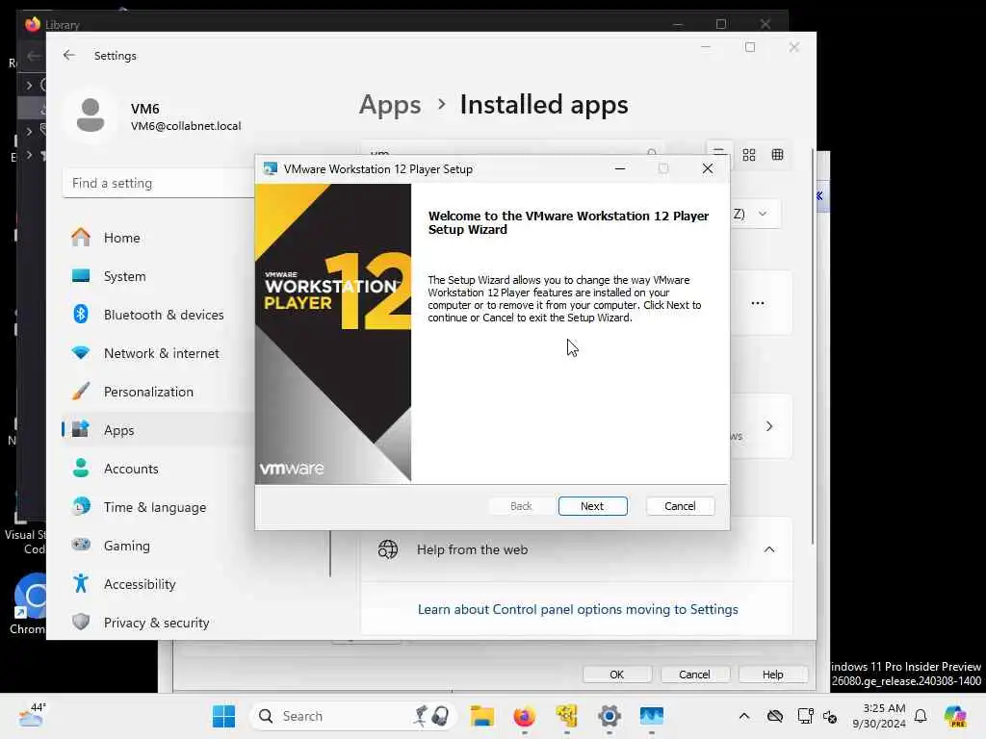
Task: Open the clock showing 3:25 AM
Action: point(879,716)
